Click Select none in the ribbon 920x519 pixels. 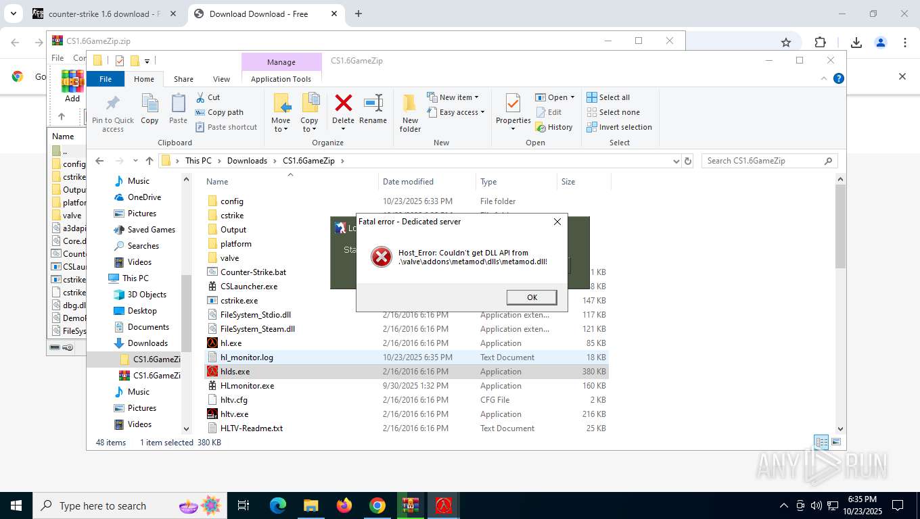(613, 112)
